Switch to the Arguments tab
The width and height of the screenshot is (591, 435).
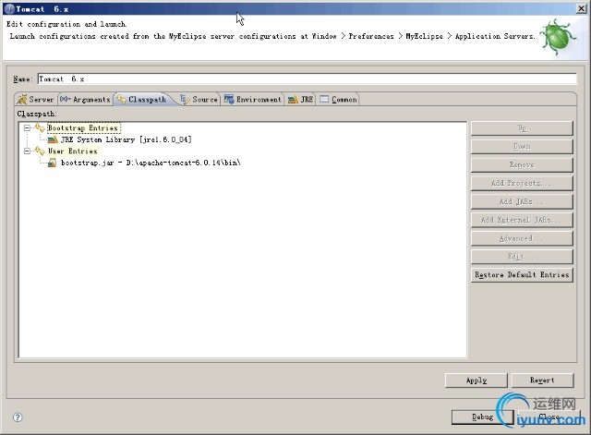tap(85, 100)
